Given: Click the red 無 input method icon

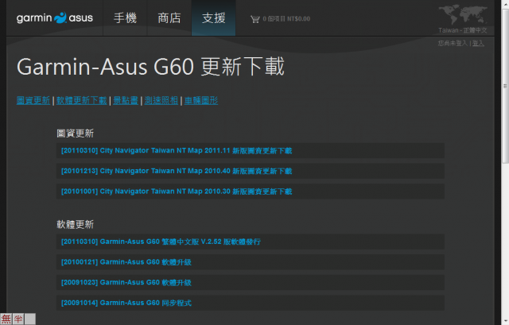Looking at the screenshot, I should [6, 319].
